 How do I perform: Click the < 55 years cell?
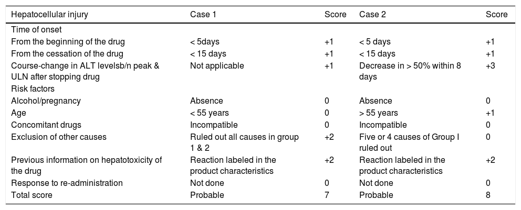pos(209,113)
